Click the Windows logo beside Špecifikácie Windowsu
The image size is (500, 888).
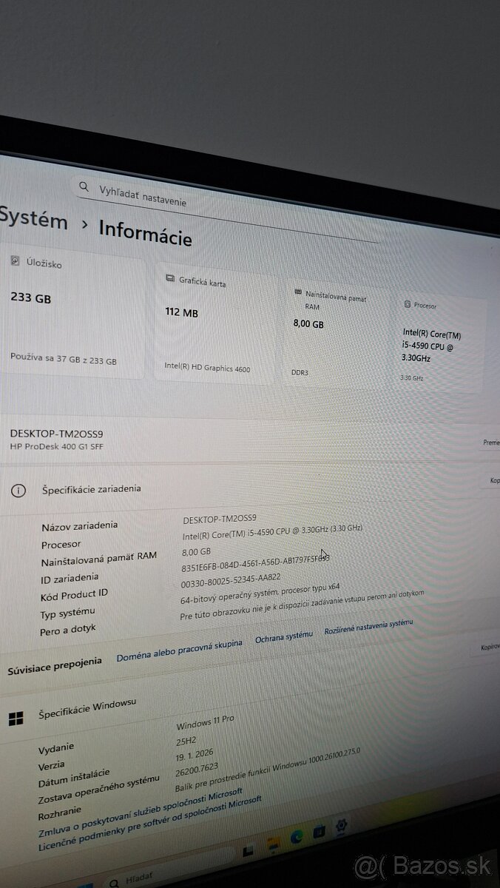click(x=16, y=719)
